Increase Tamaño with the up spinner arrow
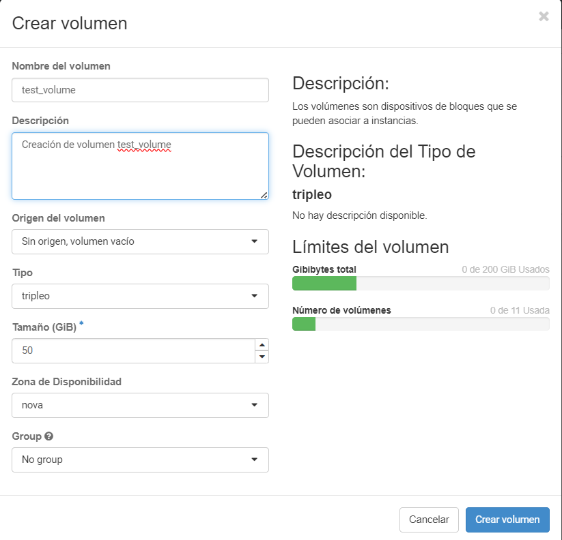This screenshot has width=562, height=540. click(262, 346)
